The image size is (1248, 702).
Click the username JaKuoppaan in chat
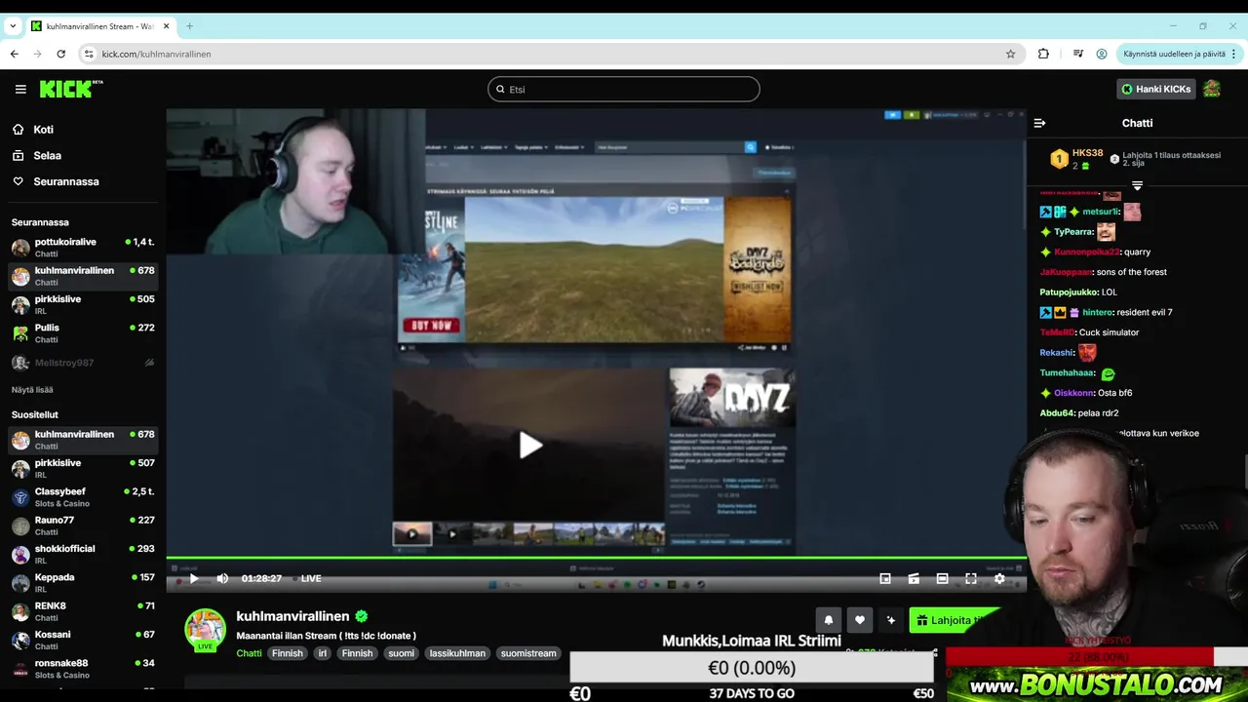[1066, 272]
